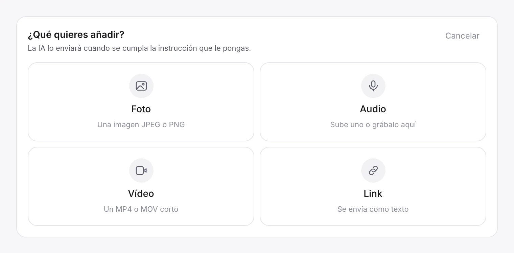Viewport: 514px width, 253px height.
Task: Click the video camera icon
Action: coord(141,170)
